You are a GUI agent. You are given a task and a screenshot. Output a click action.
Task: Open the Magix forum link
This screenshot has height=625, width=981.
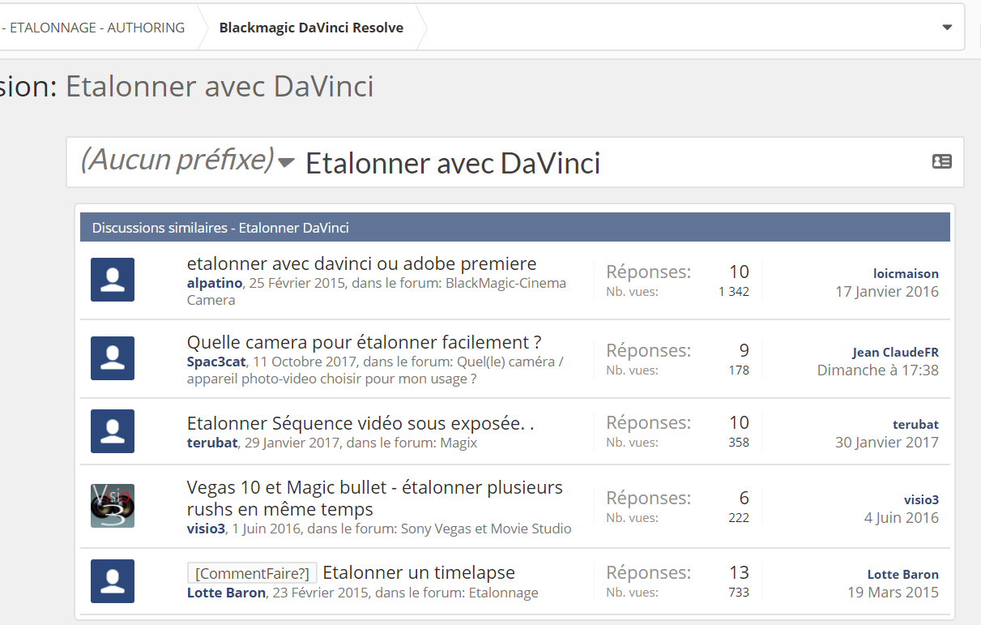(x=459, y=443)
